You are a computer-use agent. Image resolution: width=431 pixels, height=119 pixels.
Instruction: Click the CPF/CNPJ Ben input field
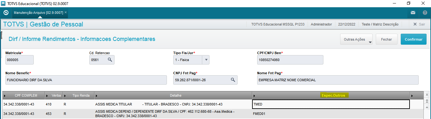tap(290, 59)
